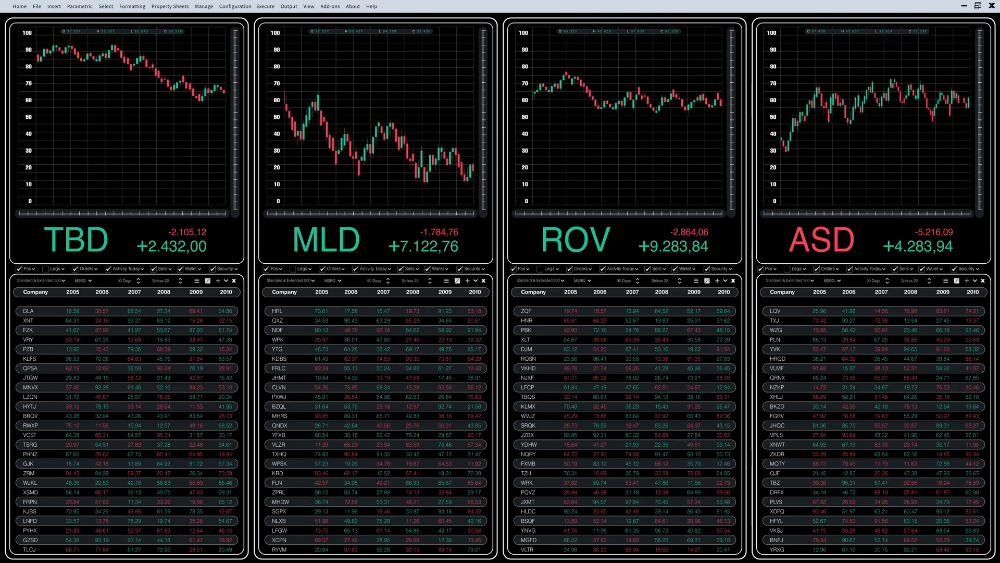Click the plus add icon in ROV table panel
Screen dimensions: 1000x563
point(717,281)
